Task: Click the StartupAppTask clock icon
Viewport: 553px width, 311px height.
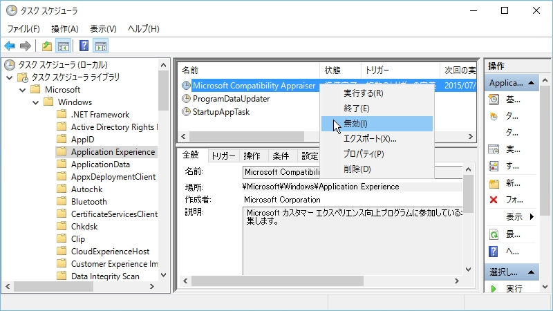Action: pos(186,112)
